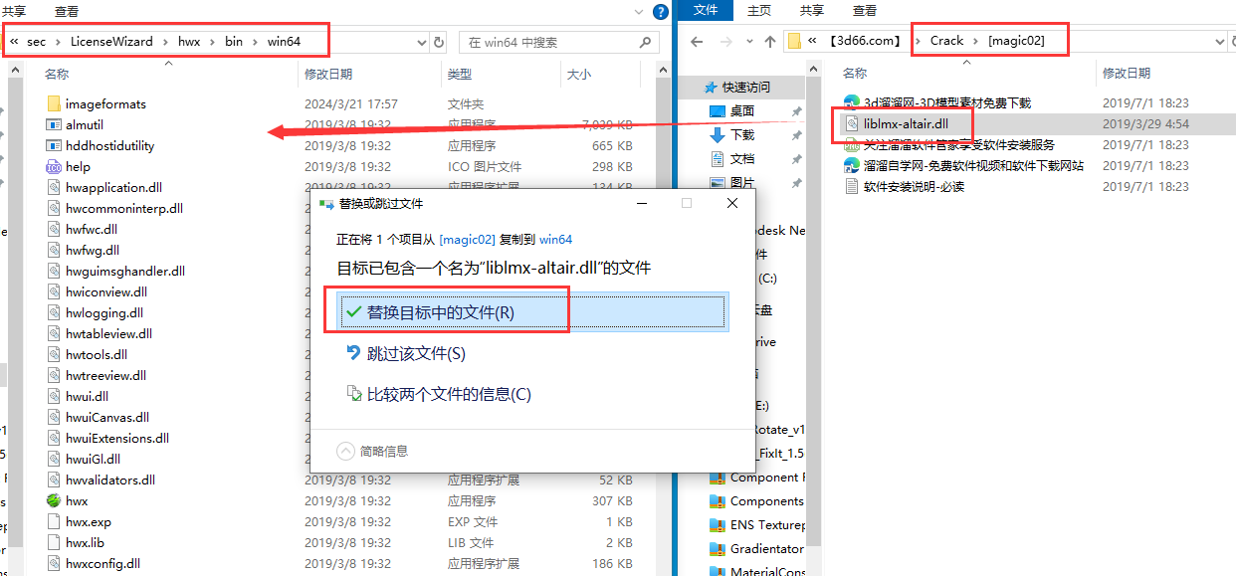Click the 溜溜自学网 shortcut icon
The width and height of the screenshot is (1236, 576).
(851, 165)
